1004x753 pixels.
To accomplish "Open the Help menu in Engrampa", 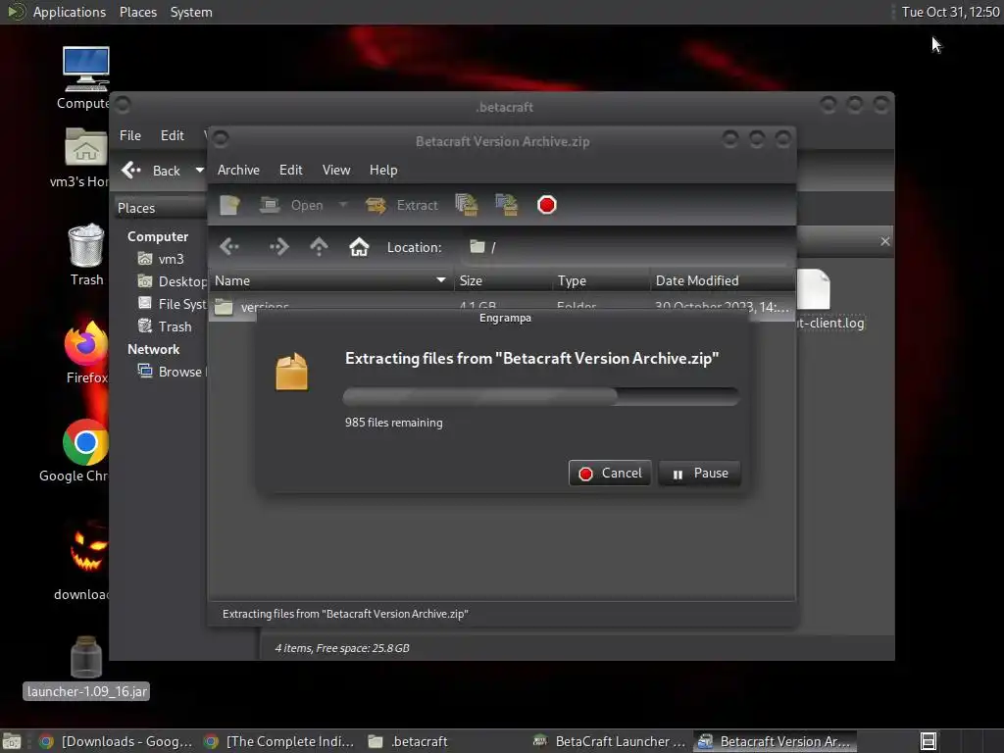I will 383,170.
